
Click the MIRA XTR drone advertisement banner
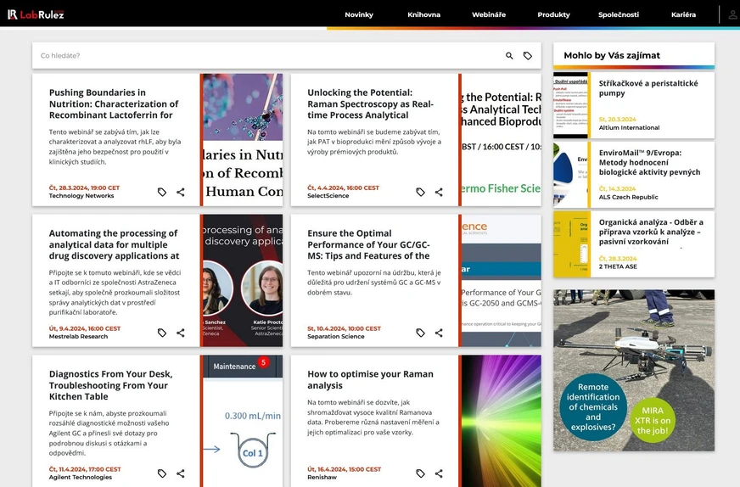click(x=634, y=370)
